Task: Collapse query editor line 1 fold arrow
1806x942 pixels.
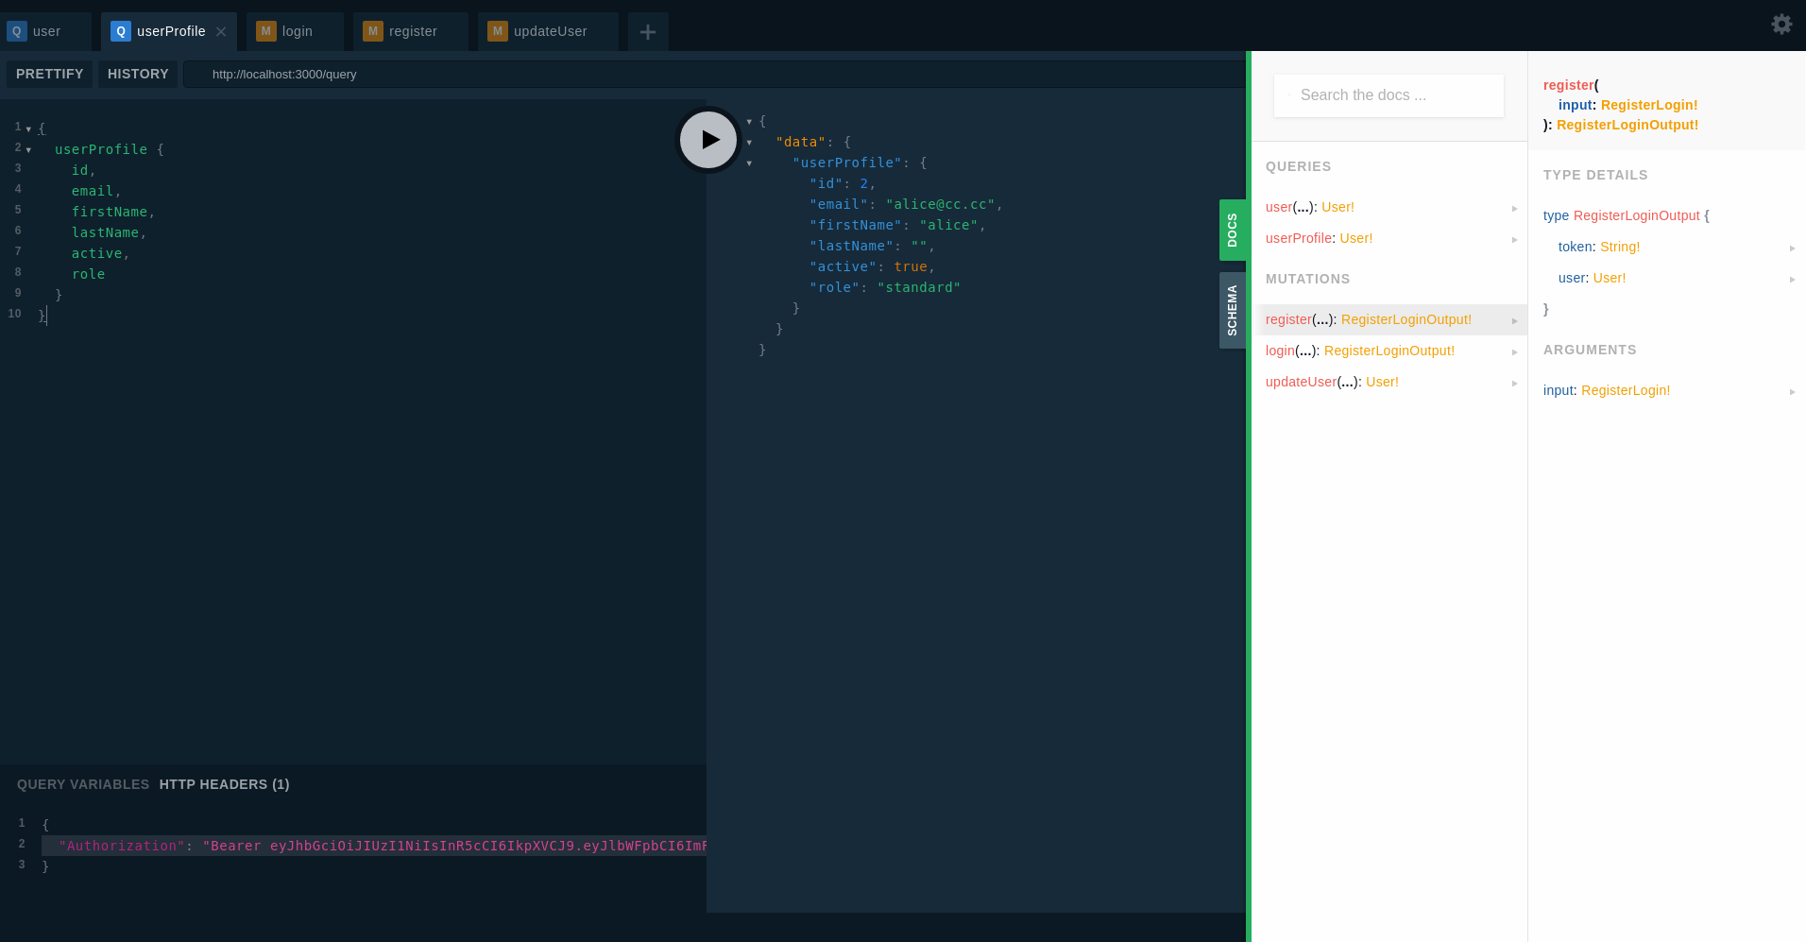Action: [x=28, y=128]
